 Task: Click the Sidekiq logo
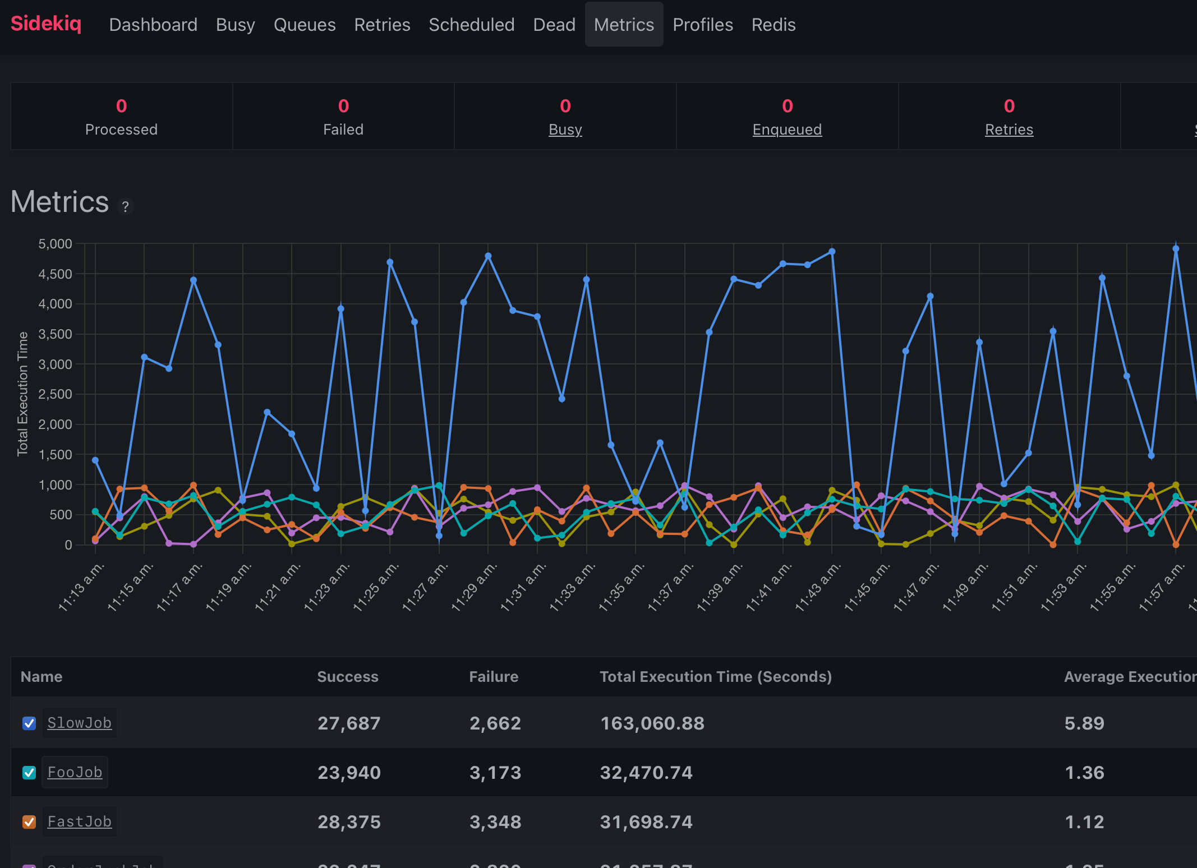pyautogui.click(x=46, y=24)
